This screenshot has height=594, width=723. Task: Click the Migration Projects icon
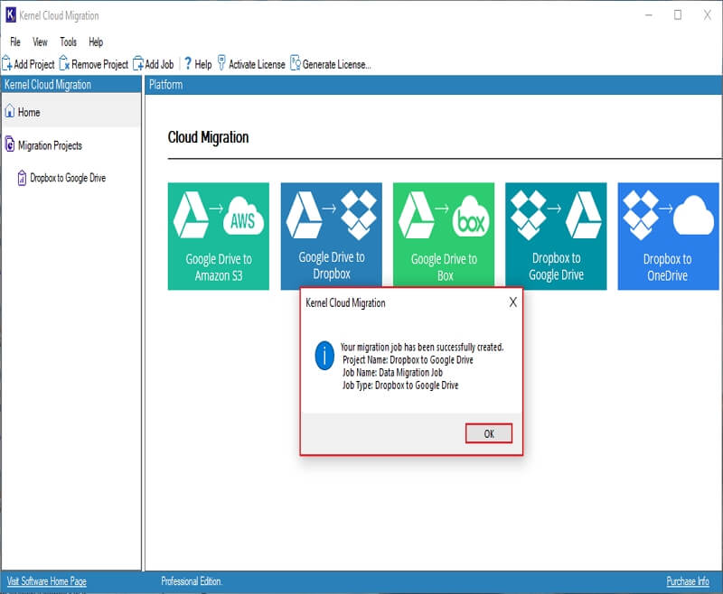(10, 144)
